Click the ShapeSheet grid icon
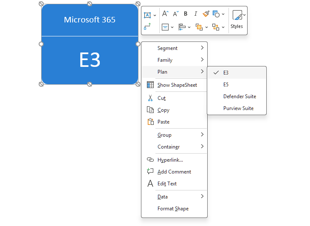 tap(150, 85)
